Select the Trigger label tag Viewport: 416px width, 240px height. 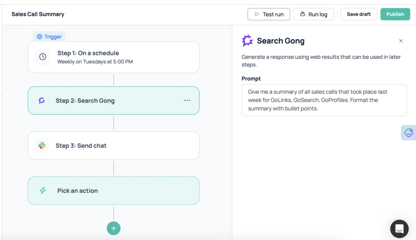pos(49,36)
